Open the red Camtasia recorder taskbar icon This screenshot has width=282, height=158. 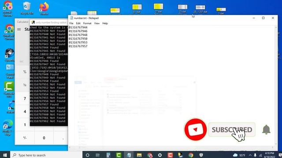point(170,155)
